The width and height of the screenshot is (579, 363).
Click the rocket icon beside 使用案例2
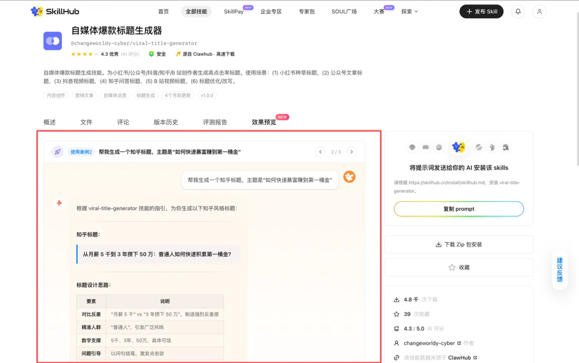click(57, 152)
